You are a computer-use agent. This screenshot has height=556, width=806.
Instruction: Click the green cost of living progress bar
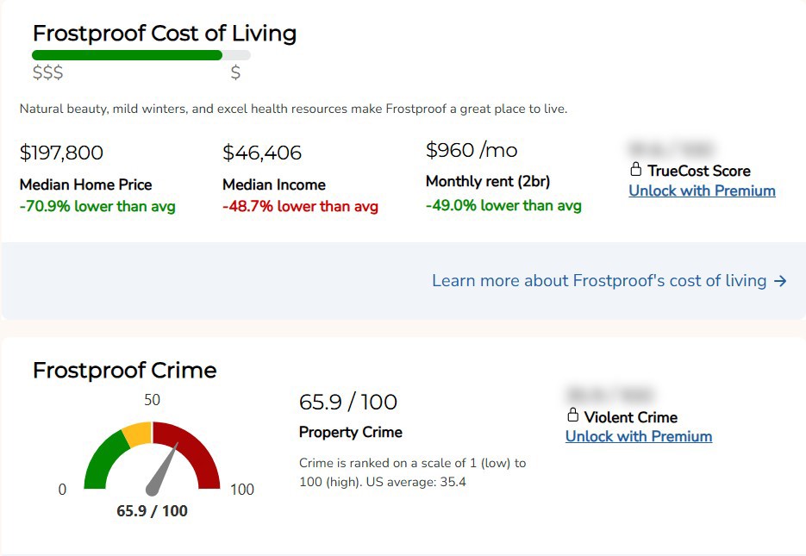(127, 55)
